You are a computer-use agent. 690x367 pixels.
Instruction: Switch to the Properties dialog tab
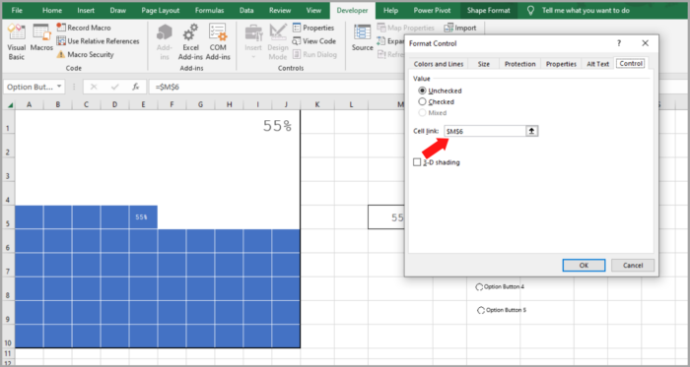click(x=561, y=64)
